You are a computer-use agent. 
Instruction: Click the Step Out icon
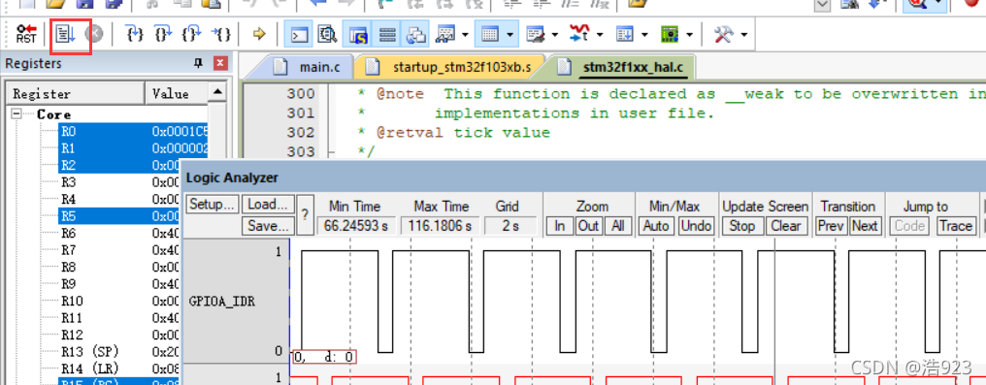pyautogui.click(x=191, y=34)
